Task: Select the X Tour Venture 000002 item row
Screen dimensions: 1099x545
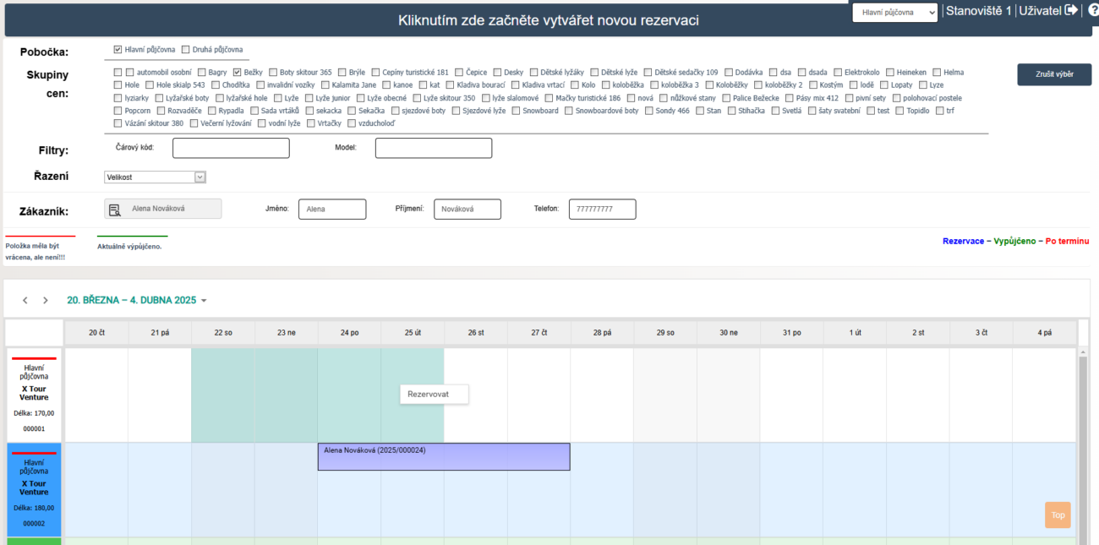Action: point(34,489)
